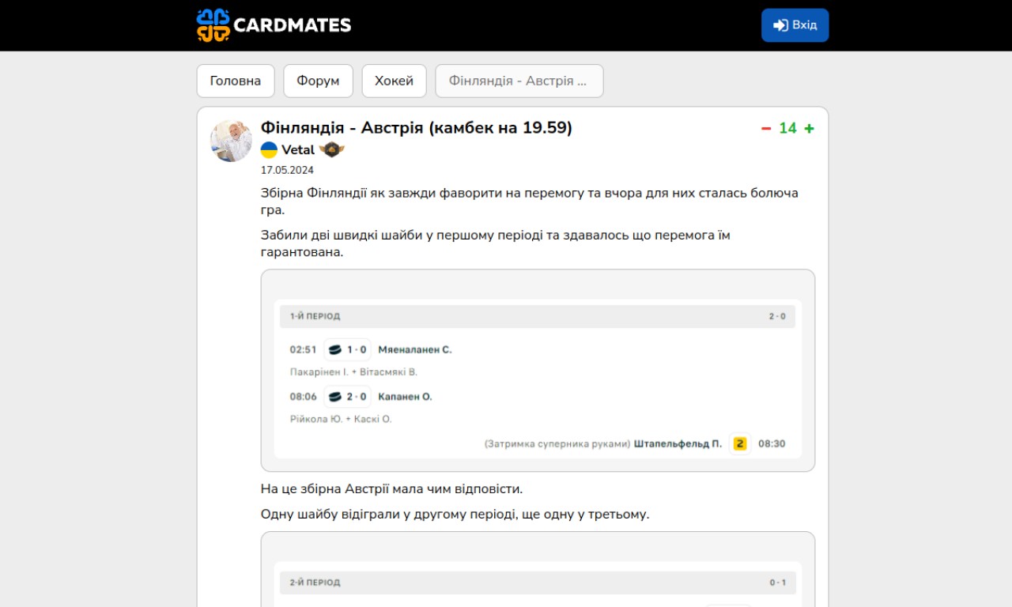
Task: Open the Форум breadcrumb
Action: coord(318,81)
